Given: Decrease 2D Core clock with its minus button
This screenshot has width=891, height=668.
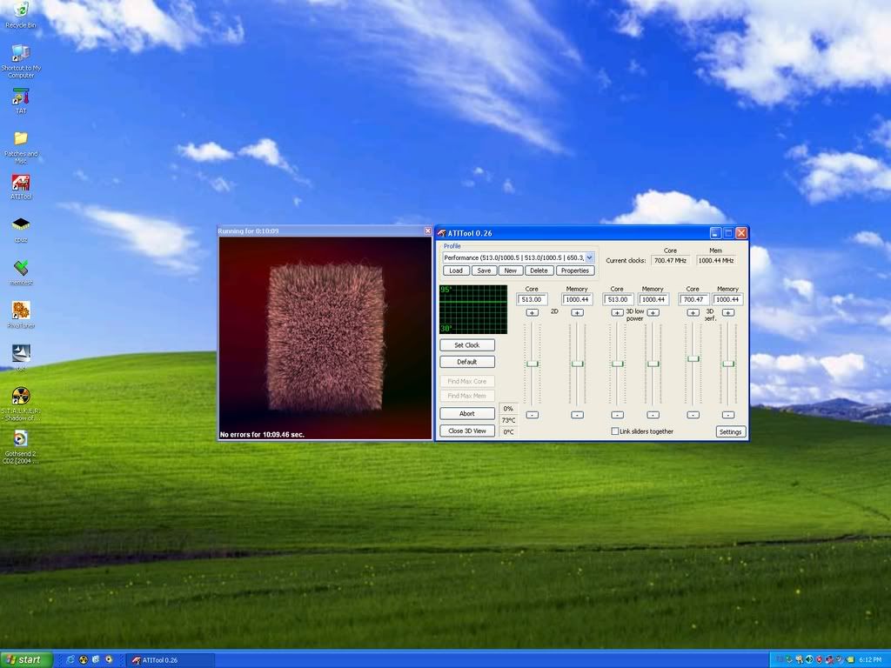Looking at the screenshot, I should 532,415.
